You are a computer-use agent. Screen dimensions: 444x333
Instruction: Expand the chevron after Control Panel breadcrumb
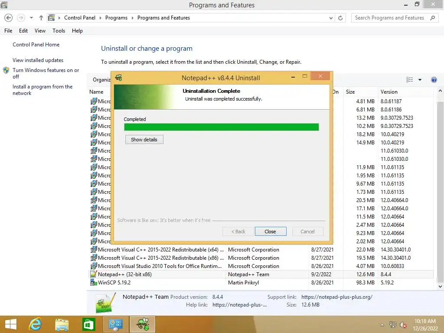click(100, 18)
